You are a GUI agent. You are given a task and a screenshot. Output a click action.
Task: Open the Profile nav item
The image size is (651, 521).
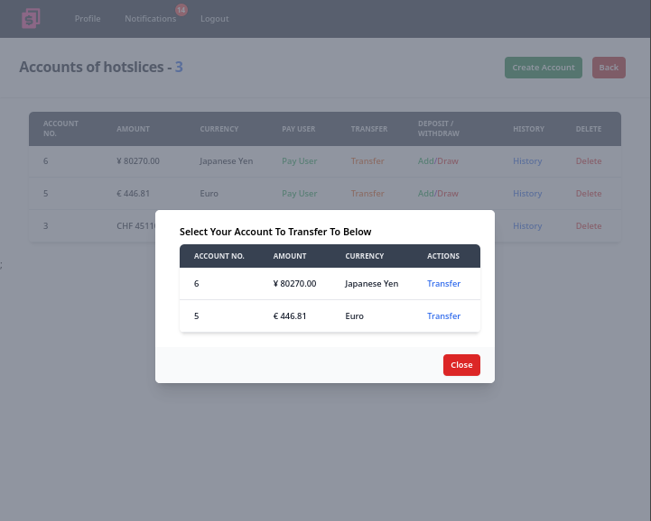click(x=88, y=19)
